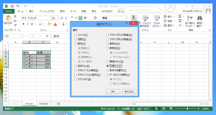Screen dimensions: 216x115
Task: Click the zoom slider handle
Action: pos(187,109)
